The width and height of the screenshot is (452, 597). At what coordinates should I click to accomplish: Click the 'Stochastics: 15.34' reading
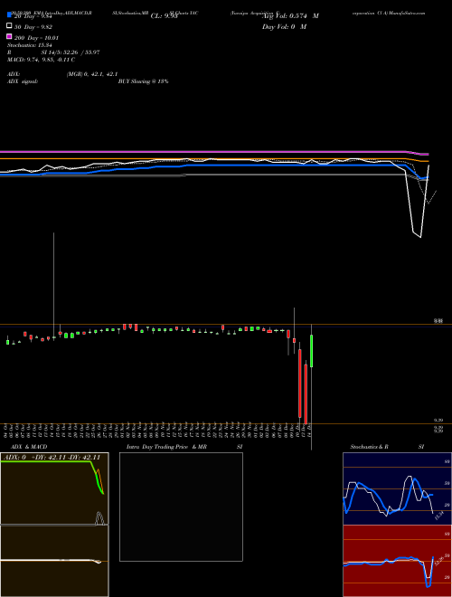pos(30,45)
